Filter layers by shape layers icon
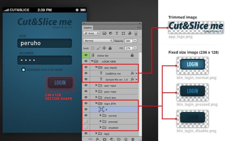 tap(123, 33)
